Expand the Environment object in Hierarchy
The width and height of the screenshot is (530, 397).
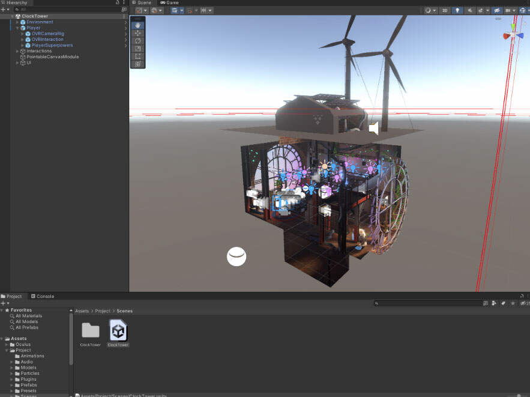(18, 22)
